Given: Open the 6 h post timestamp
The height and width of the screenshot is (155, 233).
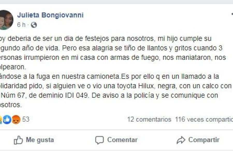Looking at the screenshot, I should coord(21,25).
